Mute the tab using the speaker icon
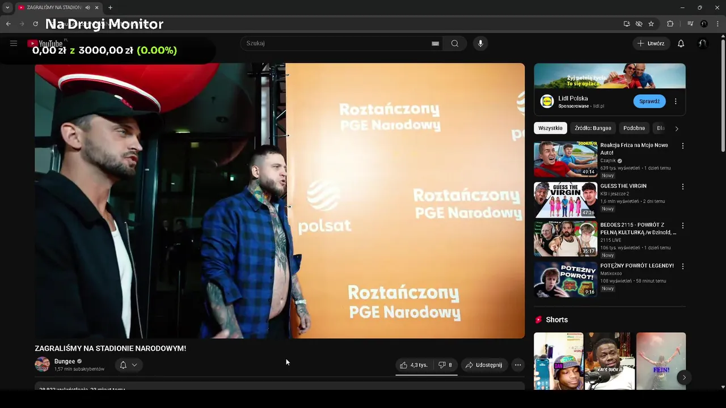This screenshot has width=726, height=408. click(x=87, y=7)
